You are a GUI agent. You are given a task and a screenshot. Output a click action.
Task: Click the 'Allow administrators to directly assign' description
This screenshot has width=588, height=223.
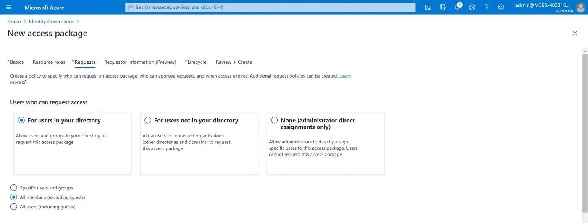pos(313,148)
